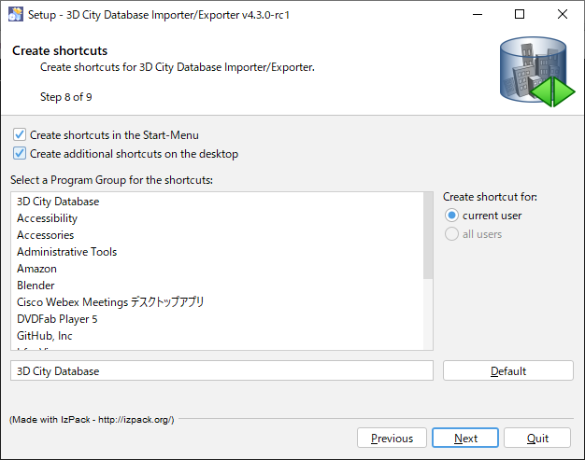Screen dimensions: 585x460
Task: Pick the Accessories program group
Action: pyautogui.click(x=217, y=235)
